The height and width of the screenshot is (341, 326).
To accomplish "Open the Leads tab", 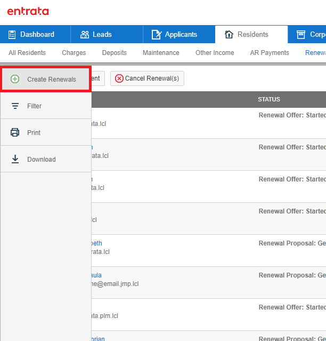I will tap(107, 34).
